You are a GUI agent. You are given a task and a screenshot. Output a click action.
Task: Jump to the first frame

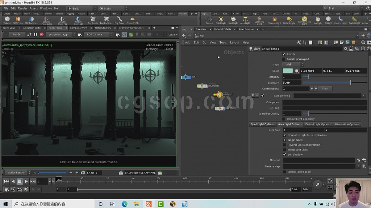7,182
